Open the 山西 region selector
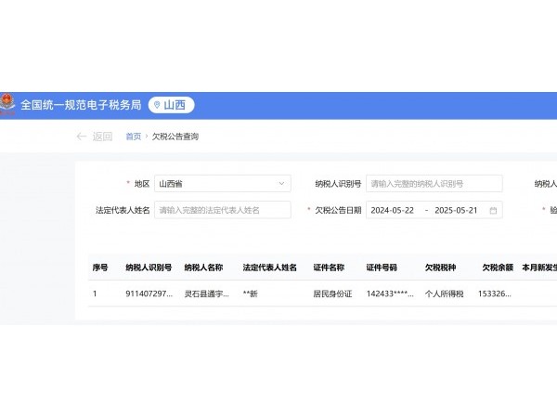 (x=172, y=105)
